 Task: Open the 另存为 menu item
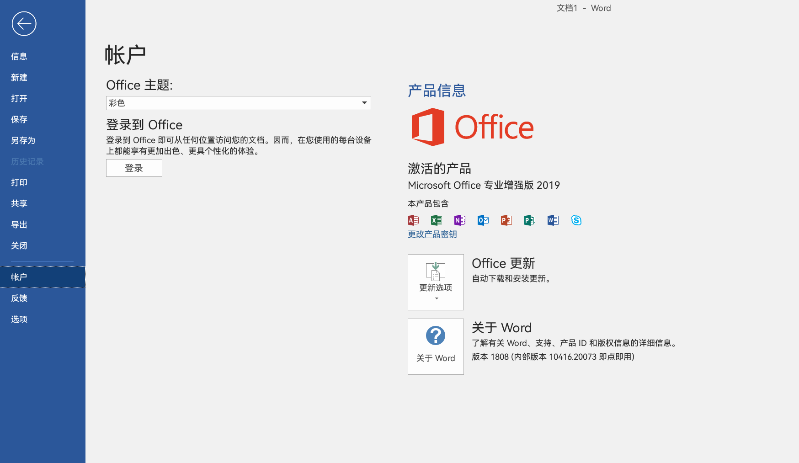(x=23, y=140)
